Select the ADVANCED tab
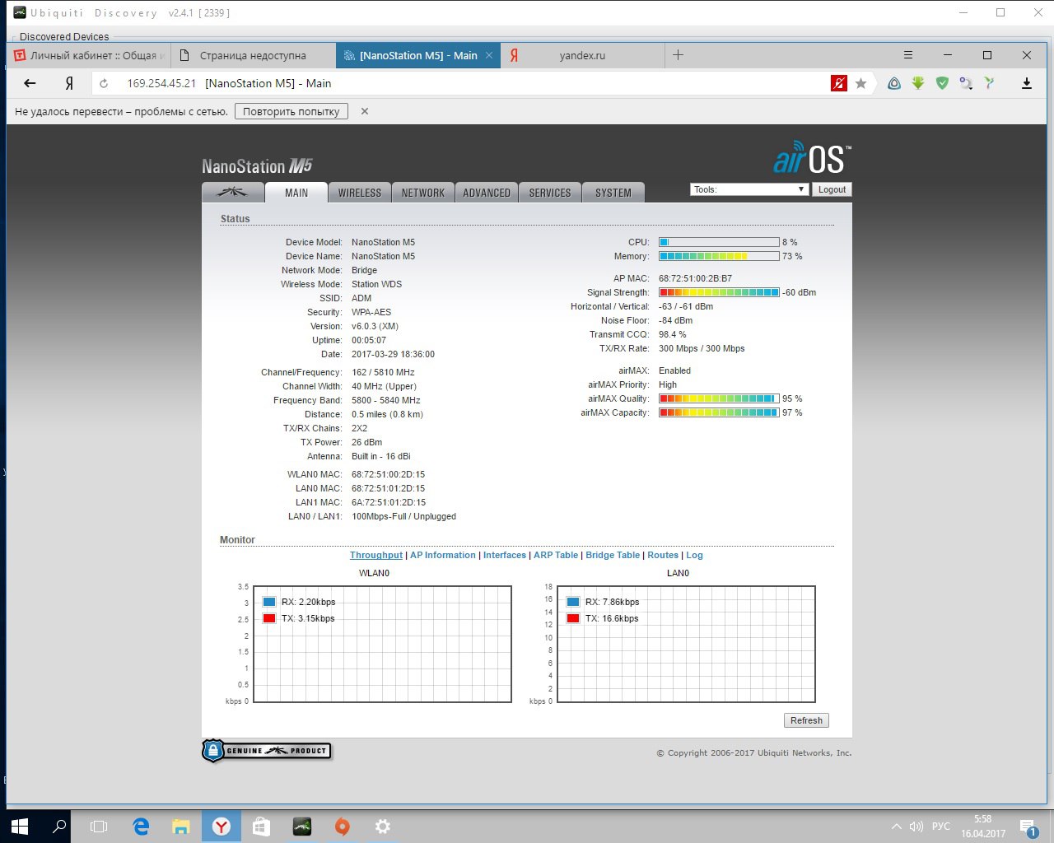The image size is (1054, 843). point(486,193)
